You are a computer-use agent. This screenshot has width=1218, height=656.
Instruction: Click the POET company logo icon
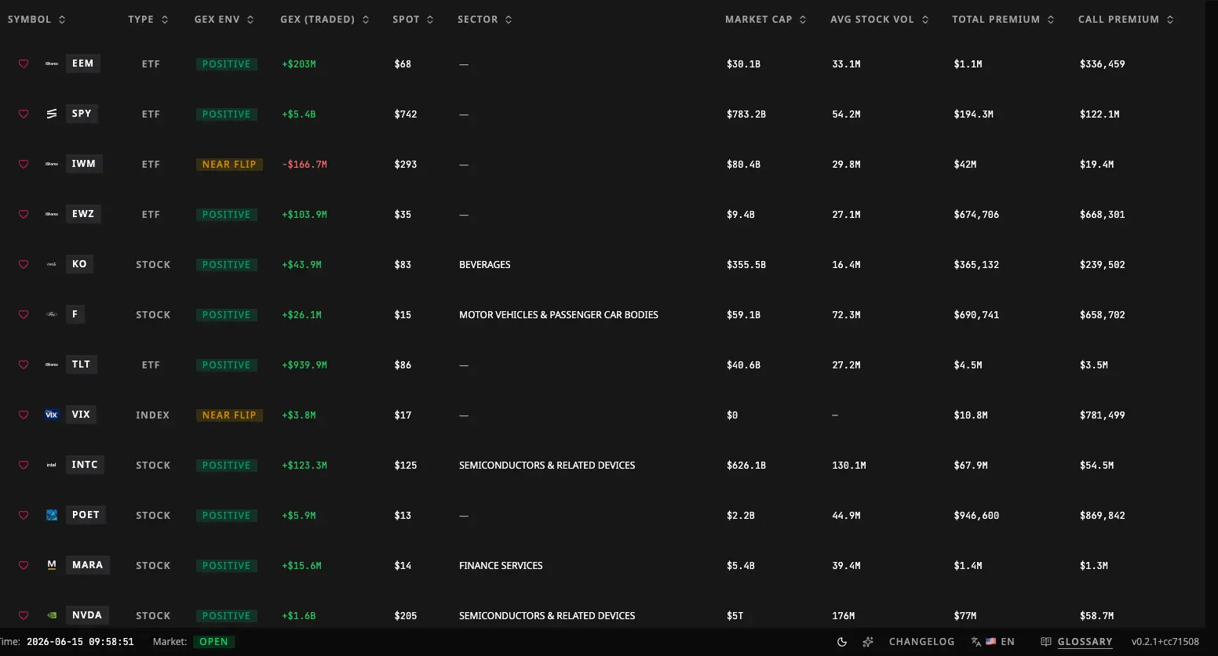point(52,515)
